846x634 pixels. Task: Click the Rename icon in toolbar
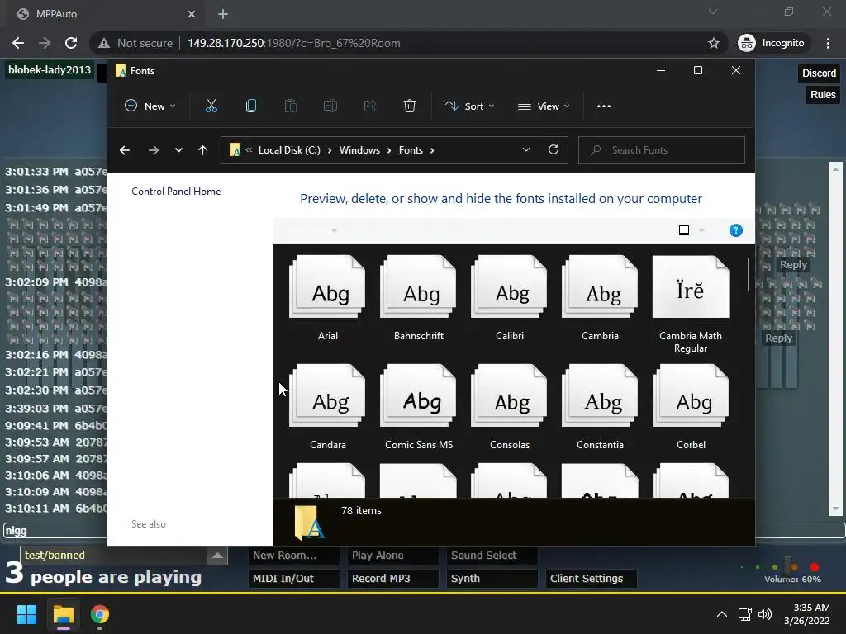click(330, 106)
